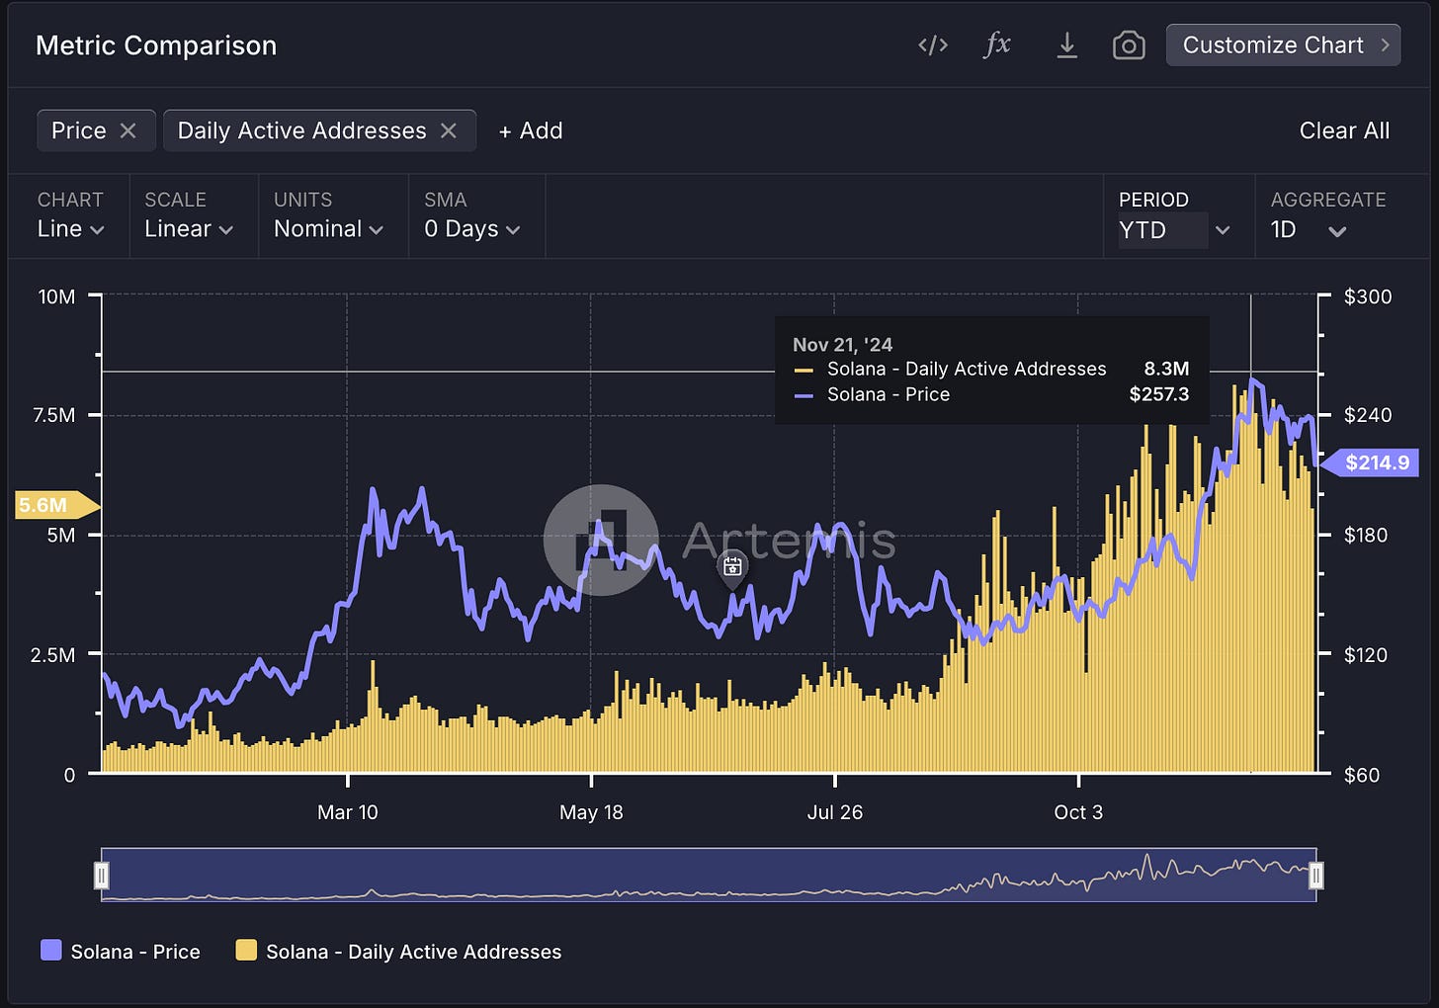Click the Oct 3 x-axis label
The height and width of the screenshot is (1008, 1439).
(x=1078, y=812)
